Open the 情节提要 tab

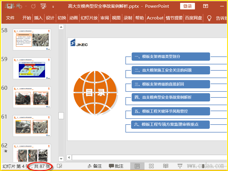pos(174,18)
